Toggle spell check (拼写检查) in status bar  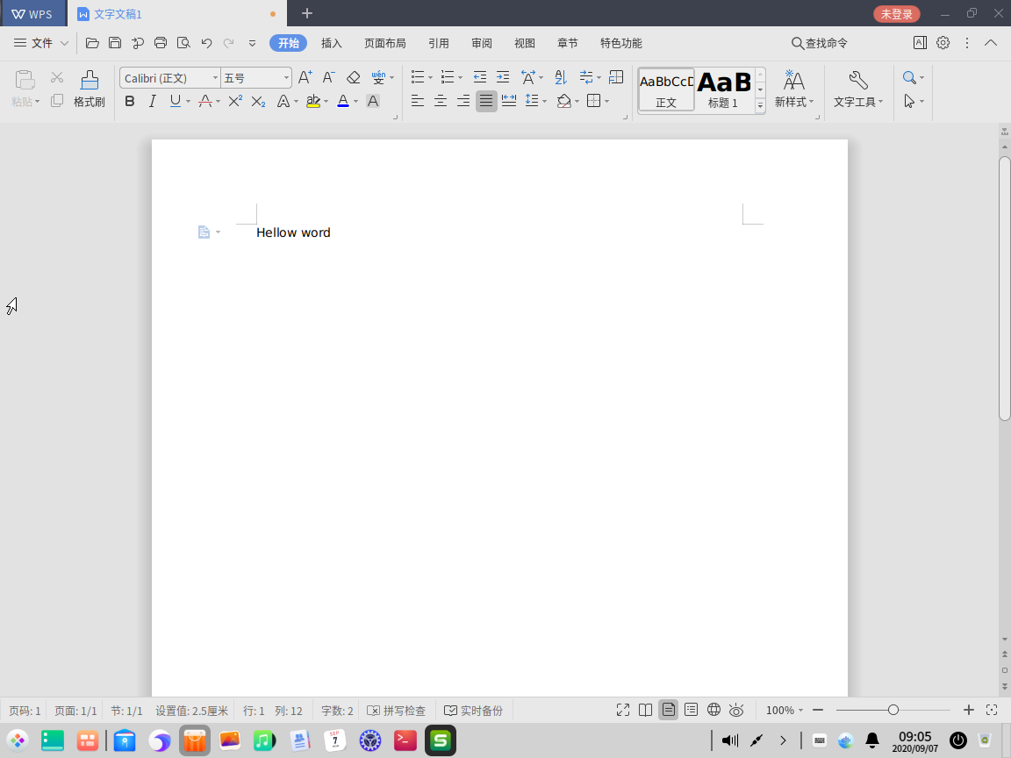pos(396,711)
